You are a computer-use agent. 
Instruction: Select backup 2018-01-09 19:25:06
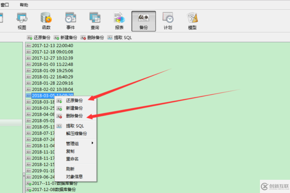coord(49,71)
